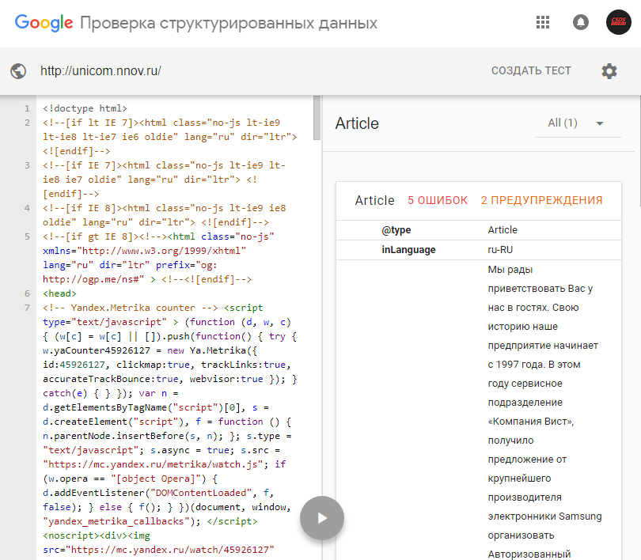Viewport: 641px width, 560px height.
Task: Click the code panel vertical scrollbar
Action: 317,116
